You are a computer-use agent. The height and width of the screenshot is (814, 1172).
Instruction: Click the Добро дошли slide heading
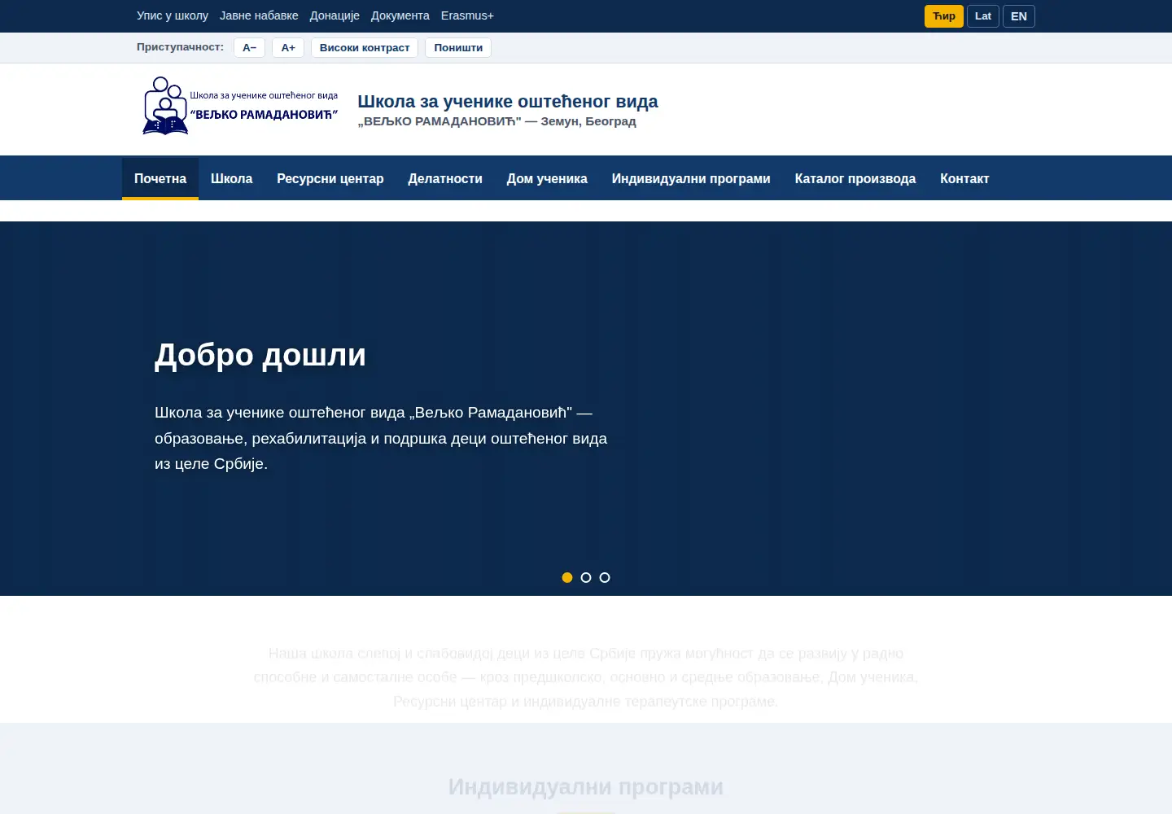point(260,355)
